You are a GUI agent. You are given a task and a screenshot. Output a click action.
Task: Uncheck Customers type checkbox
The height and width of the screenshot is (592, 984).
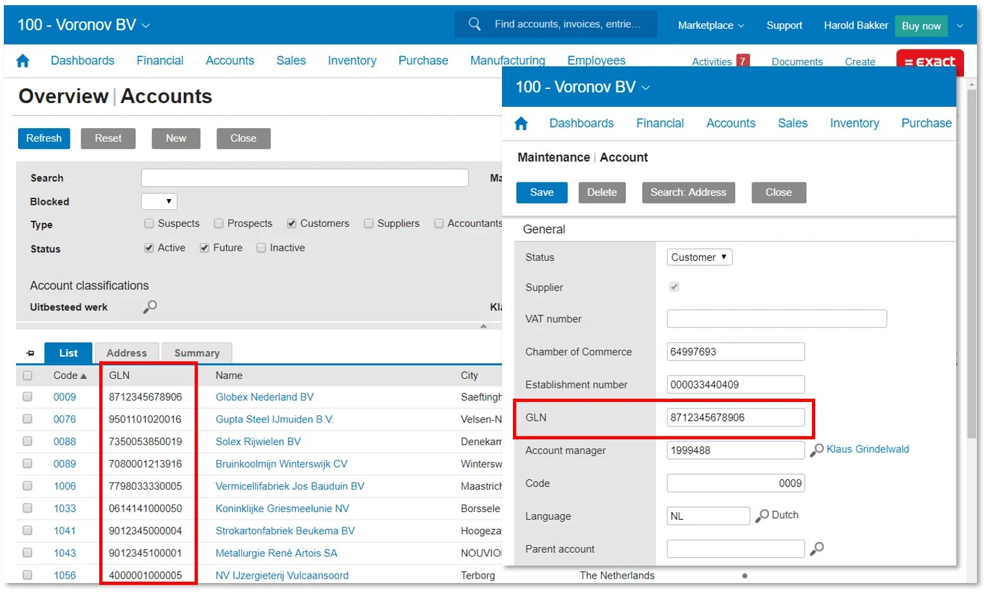(291, 224)
